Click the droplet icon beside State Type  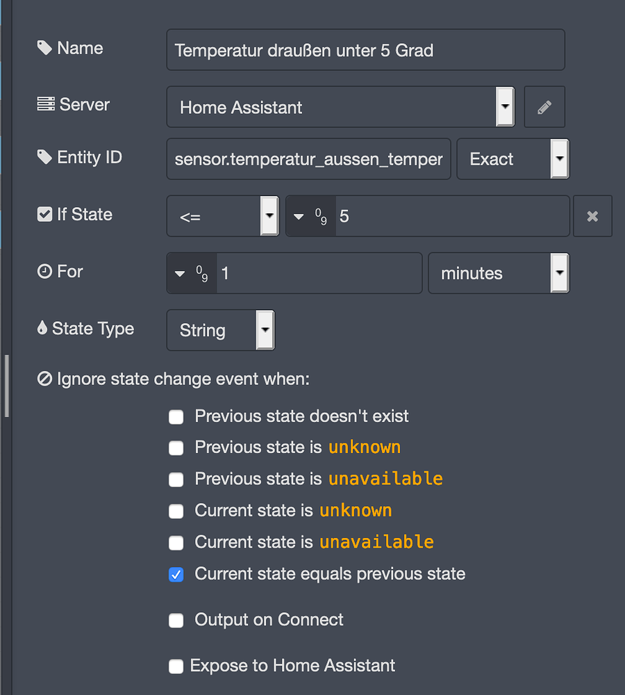point(42,328)
